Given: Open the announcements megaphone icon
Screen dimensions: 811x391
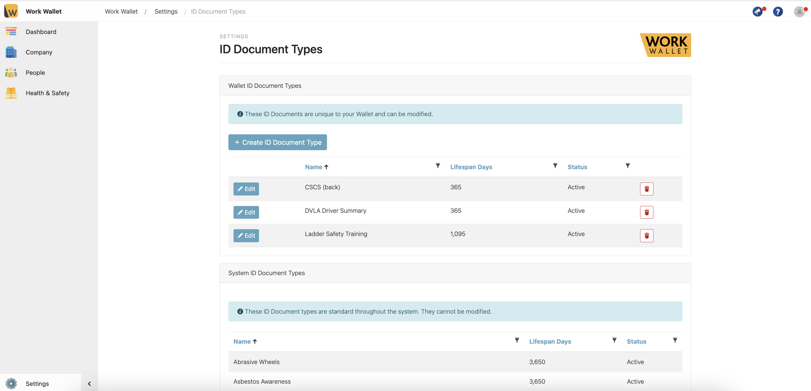Looking at the screenshot, I should point(758,11).
